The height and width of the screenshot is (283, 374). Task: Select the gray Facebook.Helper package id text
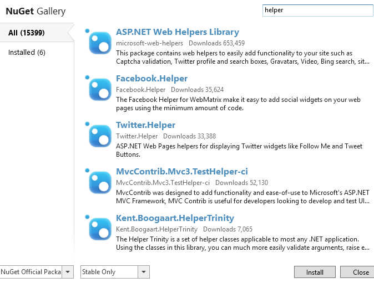[141, 90]
